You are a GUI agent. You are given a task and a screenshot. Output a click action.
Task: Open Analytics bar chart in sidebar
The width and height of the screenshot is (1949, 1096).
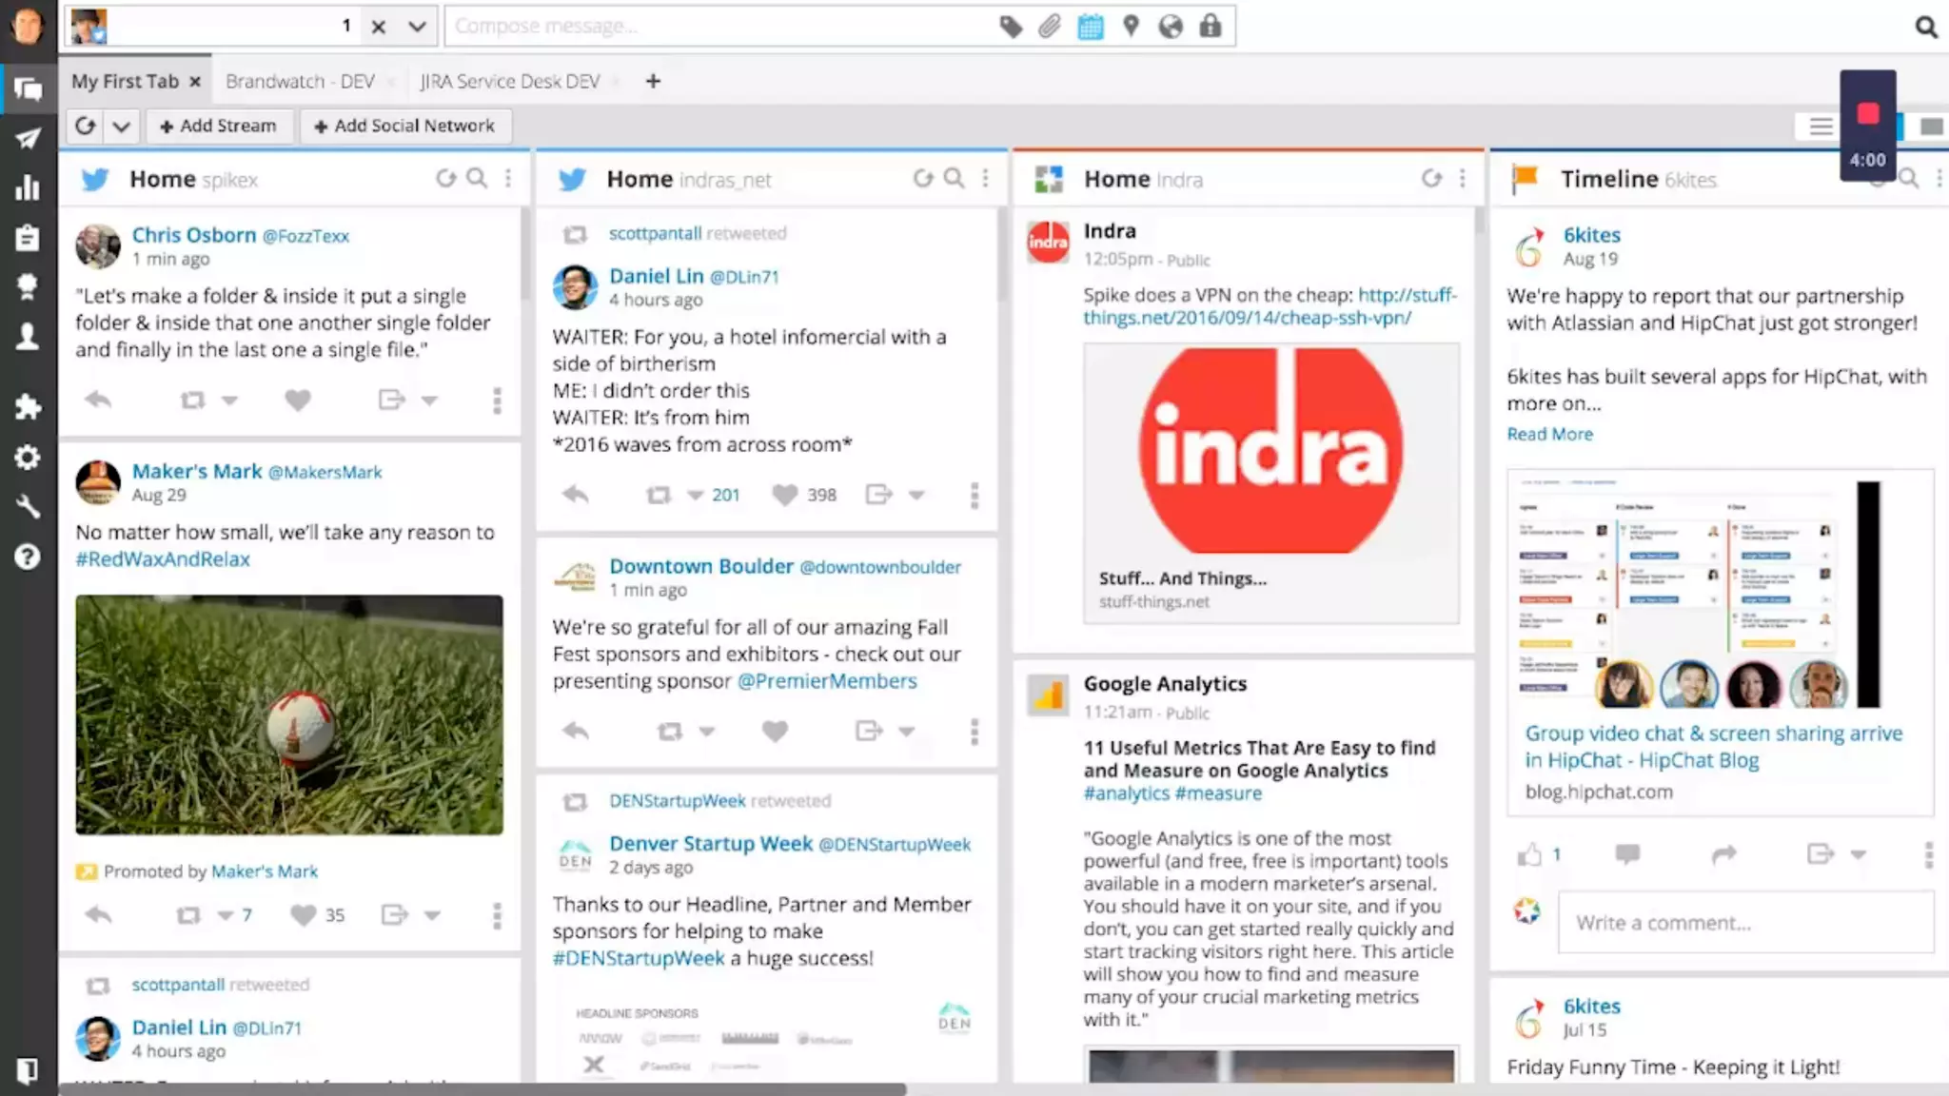28,187
